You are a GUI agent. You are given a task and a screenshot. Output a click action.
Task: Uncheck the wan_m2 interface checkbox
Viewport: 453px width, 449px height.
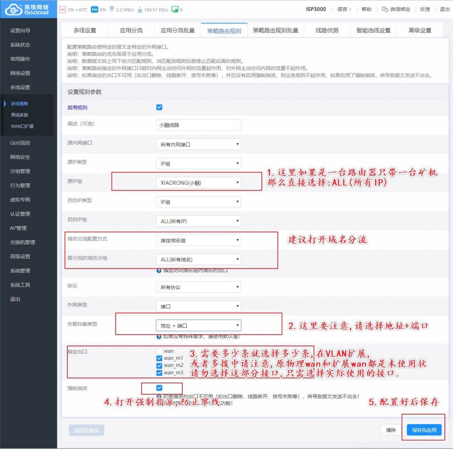(x=159, y=365)
